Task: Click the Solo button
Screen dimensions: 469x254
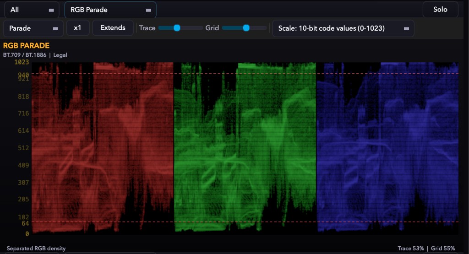Action: [x=440, y=9]
